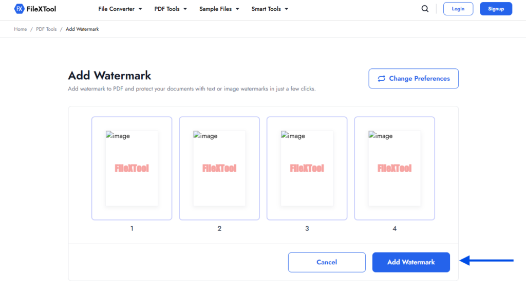This screenshot has height=291, width=526.
Task: Click the broken image icon on page 3
Action: [x=284, y=136]
